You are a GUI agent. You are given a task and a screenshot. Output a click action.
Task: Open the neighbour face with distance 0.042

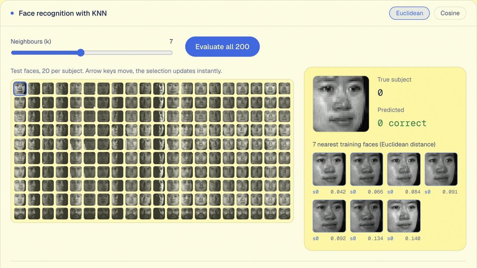(x=329, y=169)
